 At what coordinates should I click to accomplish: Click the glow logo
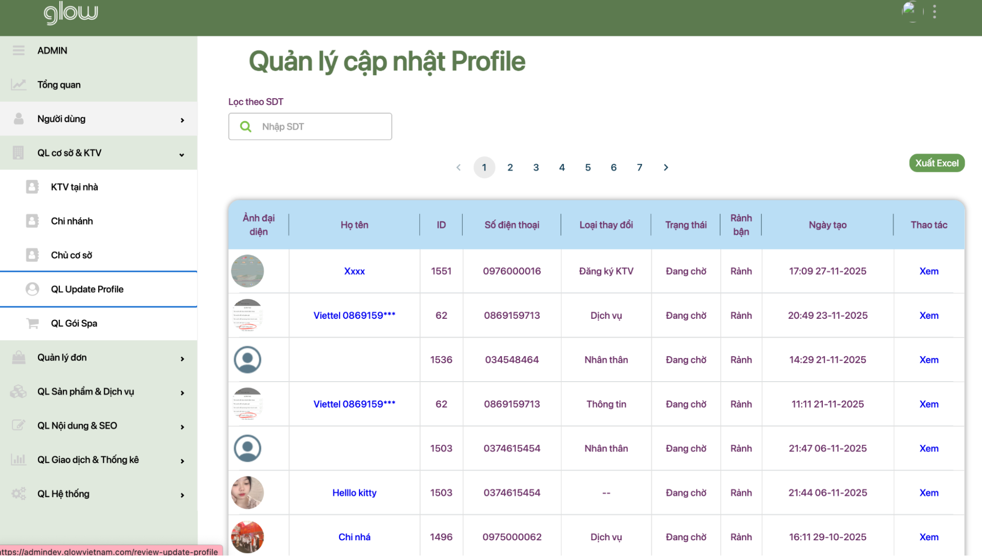(x=71, y=13)
